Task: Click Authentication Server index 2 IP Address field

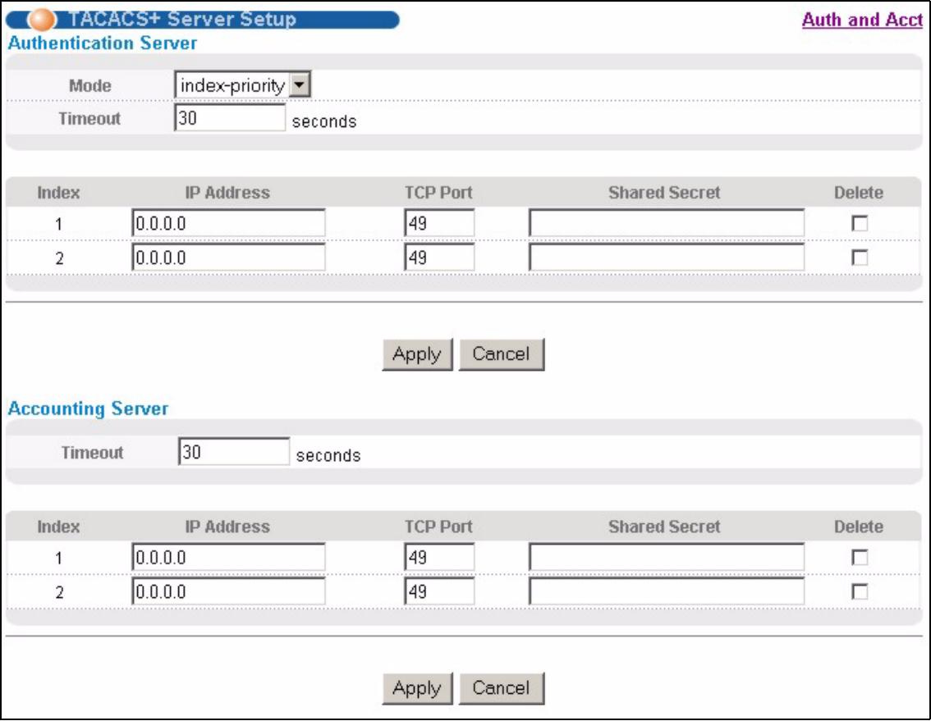Action: coord(228,258)
